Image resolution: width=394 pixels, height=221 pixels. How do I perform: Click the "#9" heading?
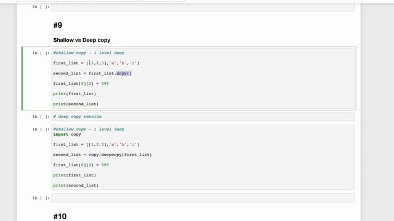tap(57, 25)
